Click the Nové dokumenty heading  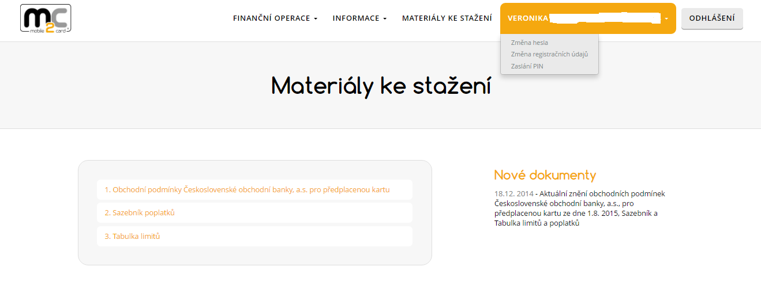[545, 175]
